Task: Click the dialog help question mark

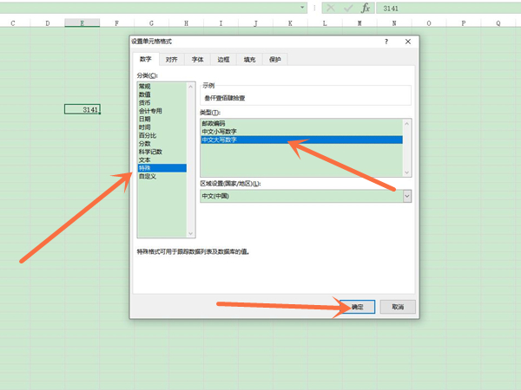Action: [386, 41]
